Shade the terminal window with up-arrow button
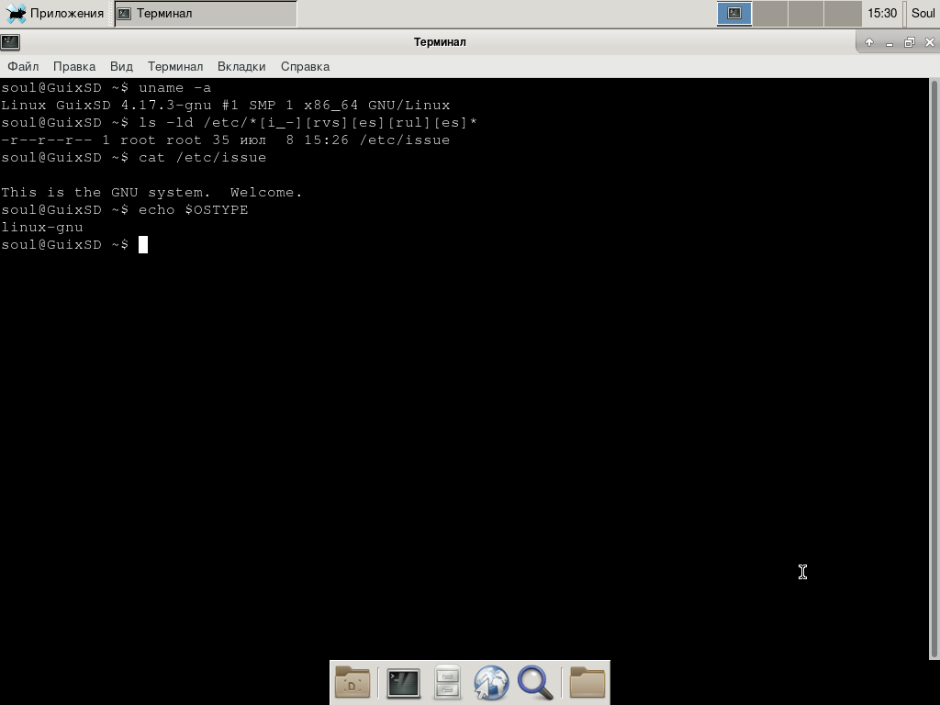940x705 pixels. click(869, 42)
